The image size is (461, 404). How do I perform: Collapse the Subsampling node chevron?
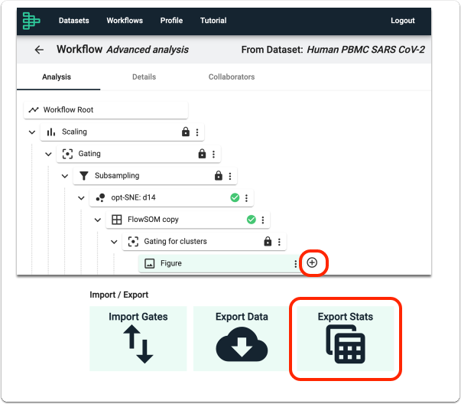[65, 176]
